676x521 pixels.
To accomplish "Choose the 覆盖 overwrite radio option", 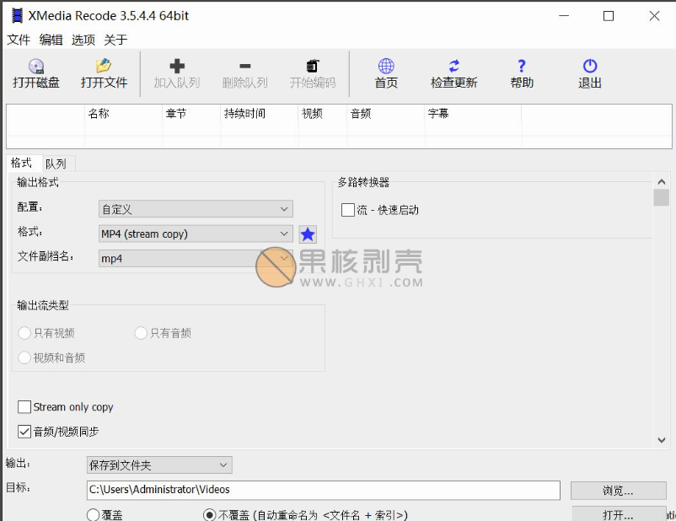I will [x=93, y=514].
